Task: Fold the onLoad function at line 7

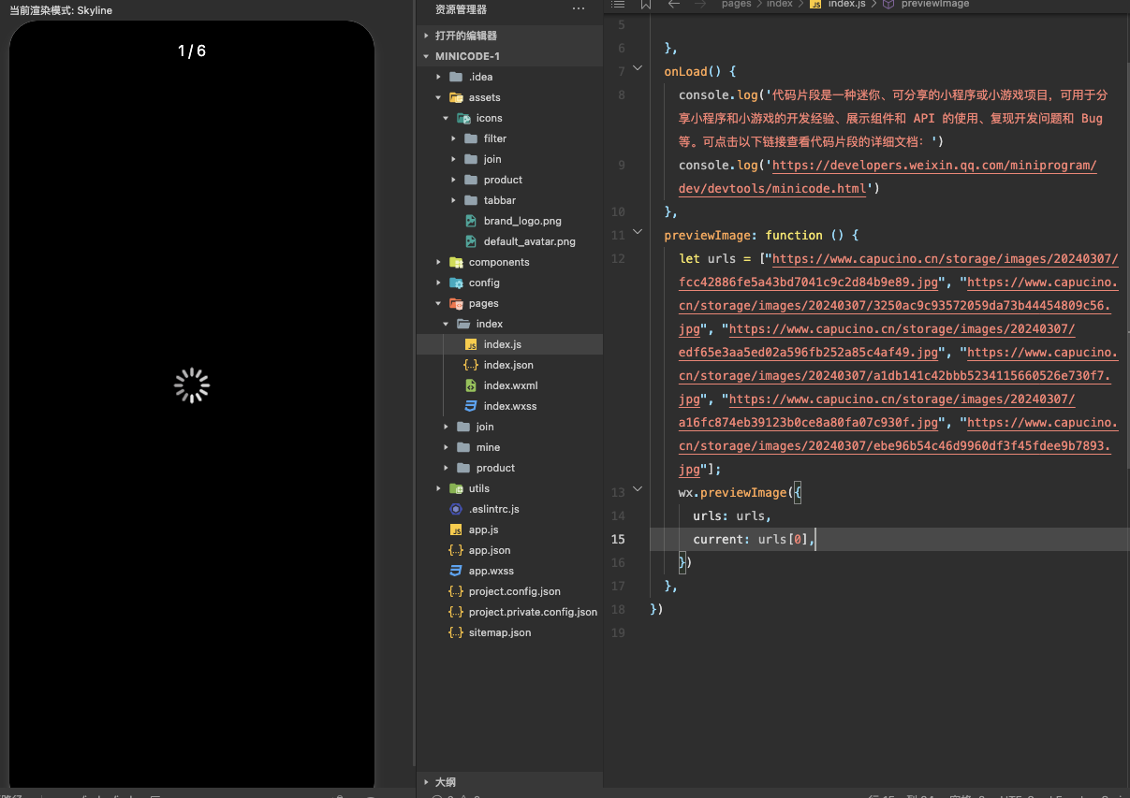Action: pyautogui.click(x=638, y=68)
